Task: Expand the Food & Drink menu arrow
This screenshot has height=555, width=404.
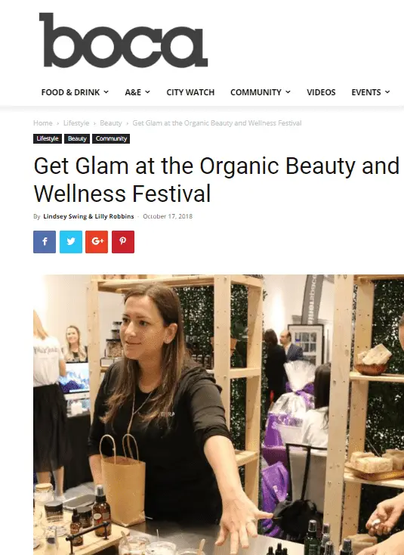Action: [106, 92]
